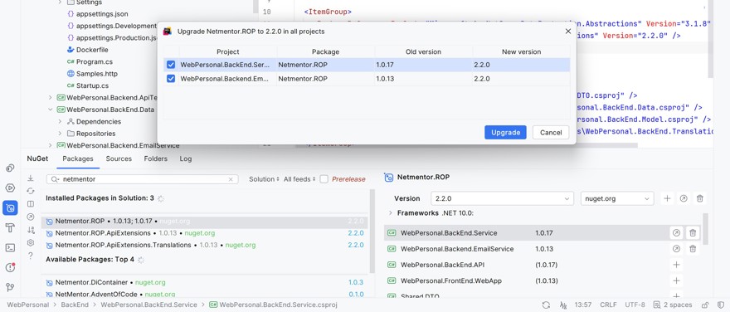The width and height of the screenshot is (730, 312).
Task: Open NuGet settings gear icon
Action: tap(31, 242)
